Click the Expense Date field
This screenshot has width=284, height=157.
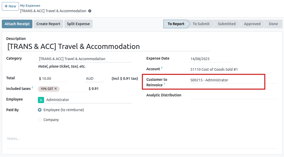pyautogui.click(x=211, y=59)
